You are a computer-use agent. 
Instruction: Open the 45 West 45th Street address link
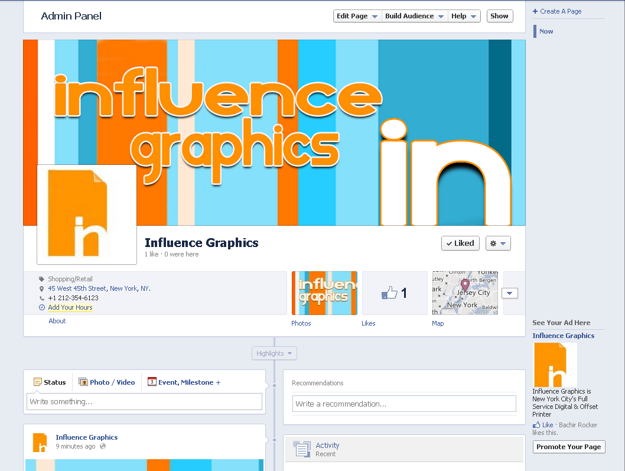[x=99, y=288]
